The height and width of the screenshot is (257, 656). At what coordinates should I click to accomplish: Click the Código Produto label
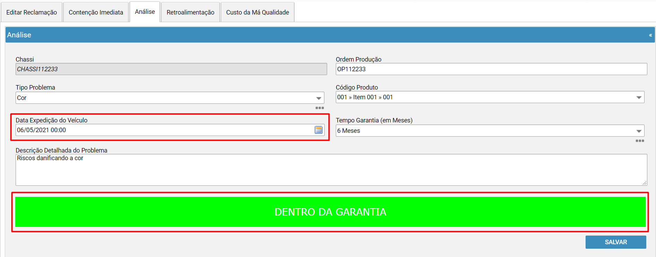coord(357,88)
